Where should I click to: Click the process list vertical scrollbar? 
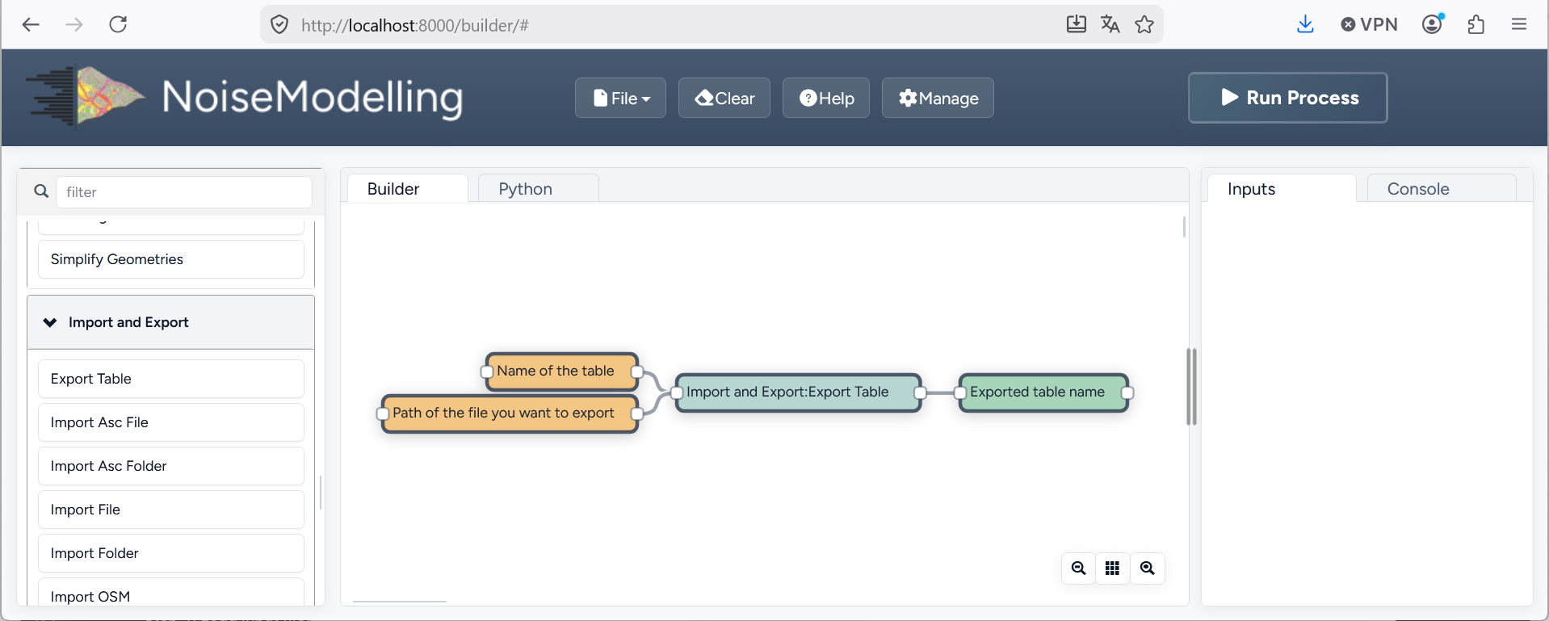tap(321, 493)
